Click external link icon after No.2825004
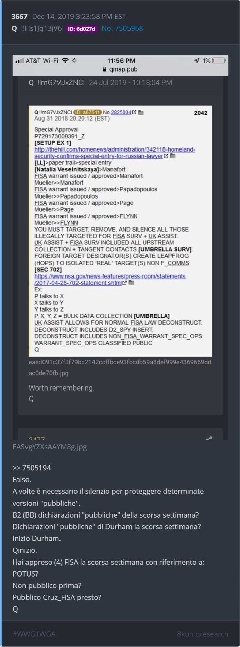This screenshot has width=240, height=647. point(134,112)
